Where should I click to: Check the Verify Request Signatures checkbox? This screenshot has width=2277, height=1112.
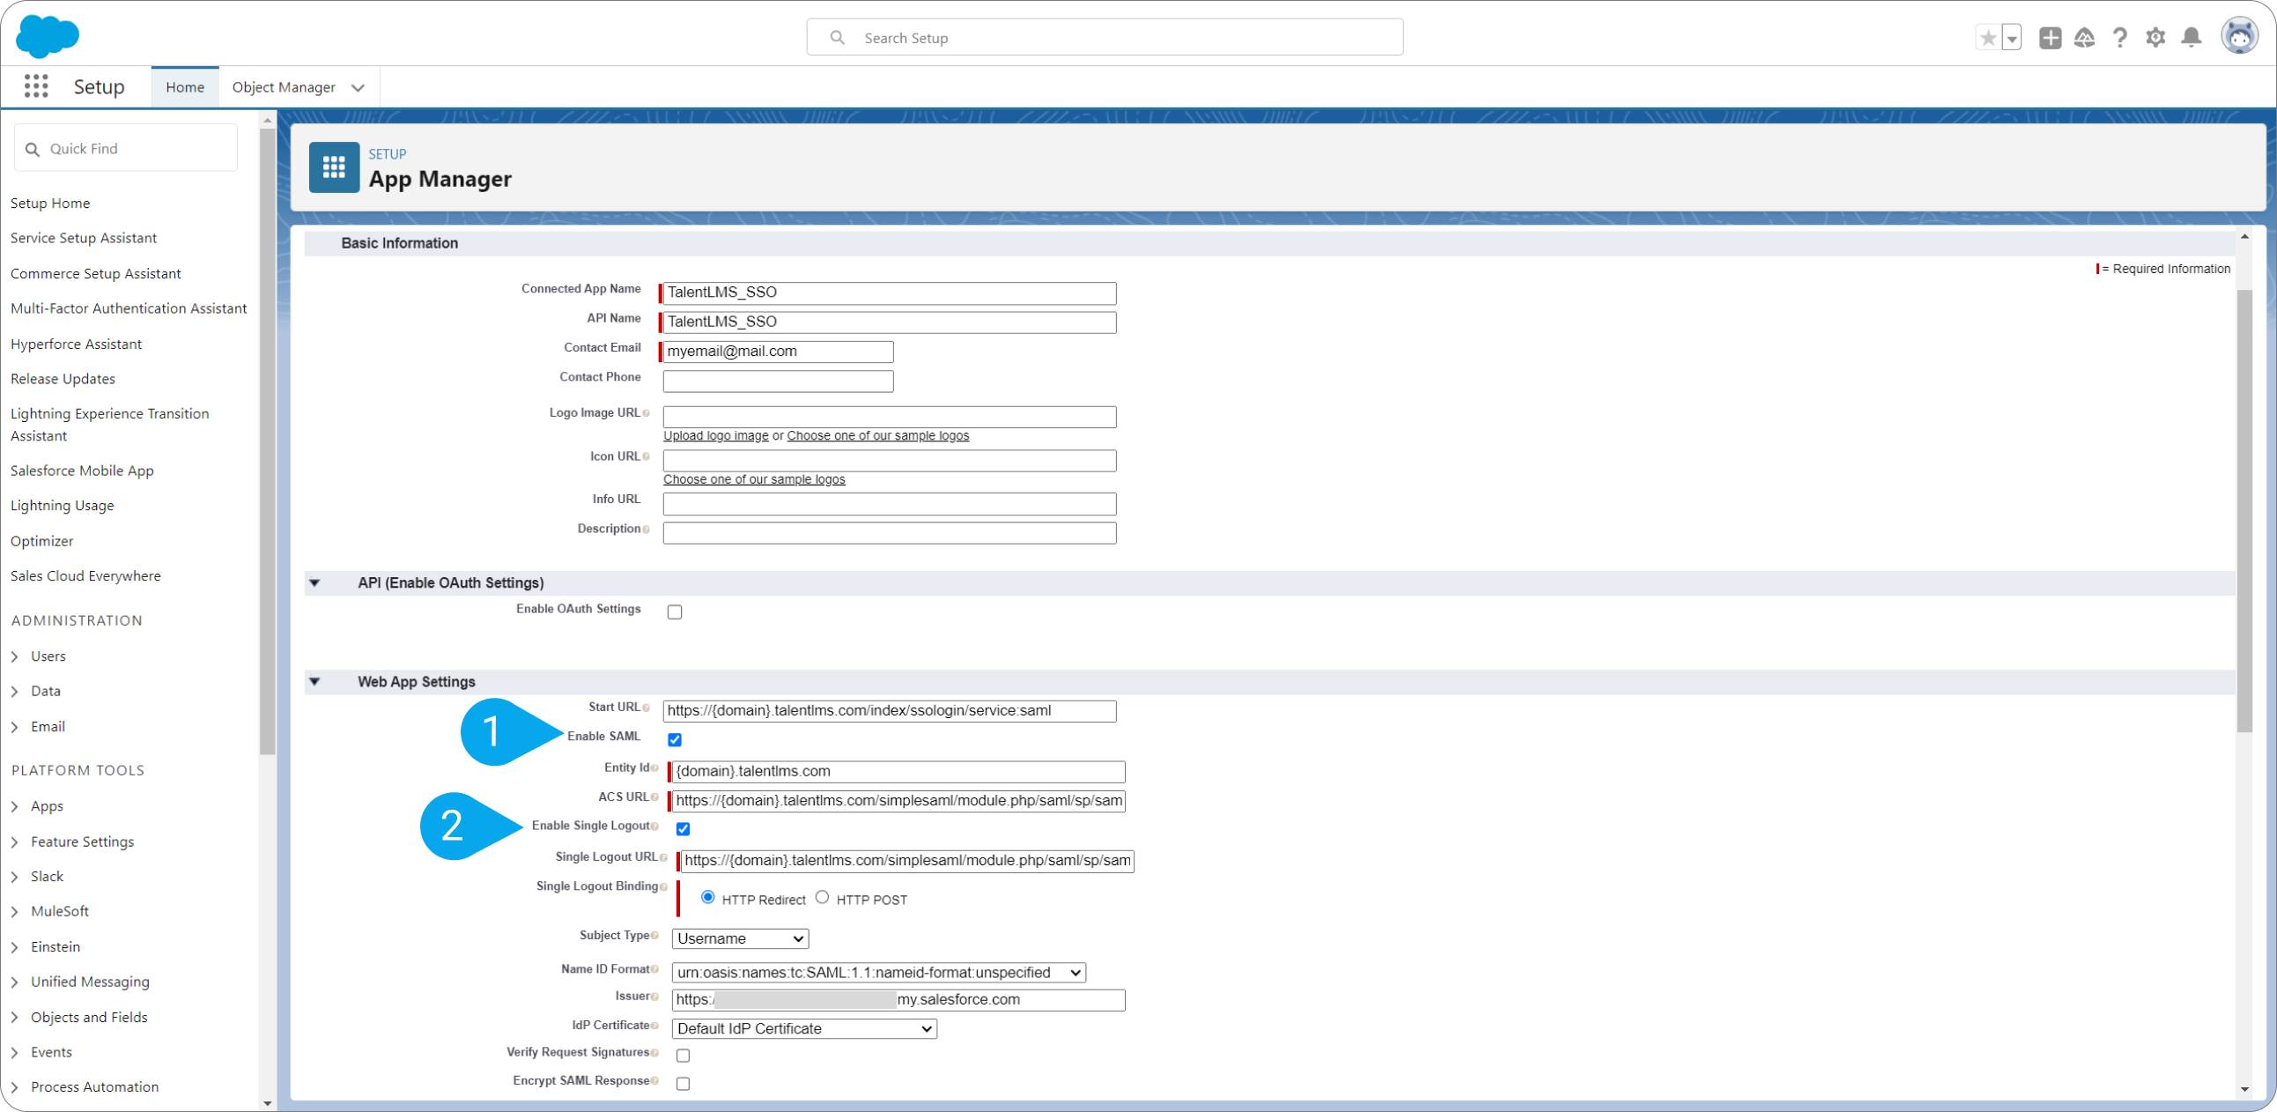(x=684, y=1056)
